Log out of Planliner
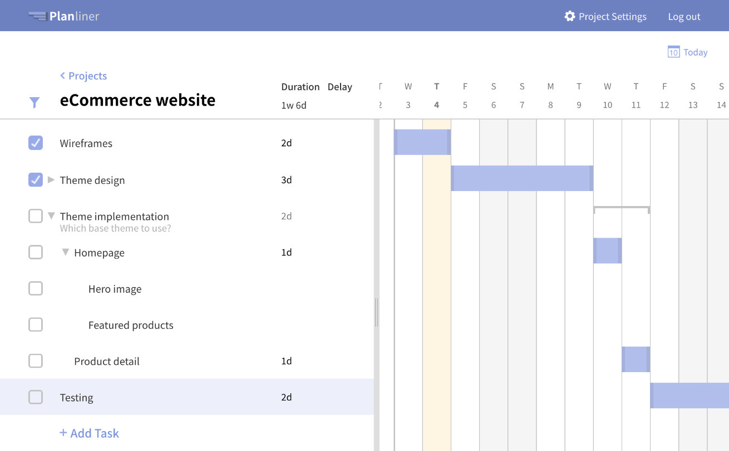The height and width of the screenshot is (451, 729). pos(684,17)
